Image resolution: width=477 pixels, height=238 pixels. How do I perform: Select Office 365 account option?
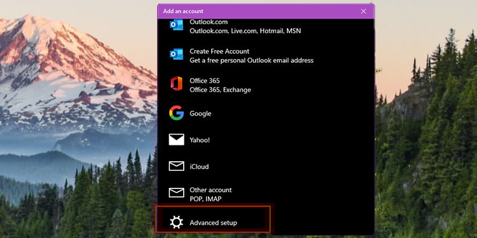click(x=266, y=85)
